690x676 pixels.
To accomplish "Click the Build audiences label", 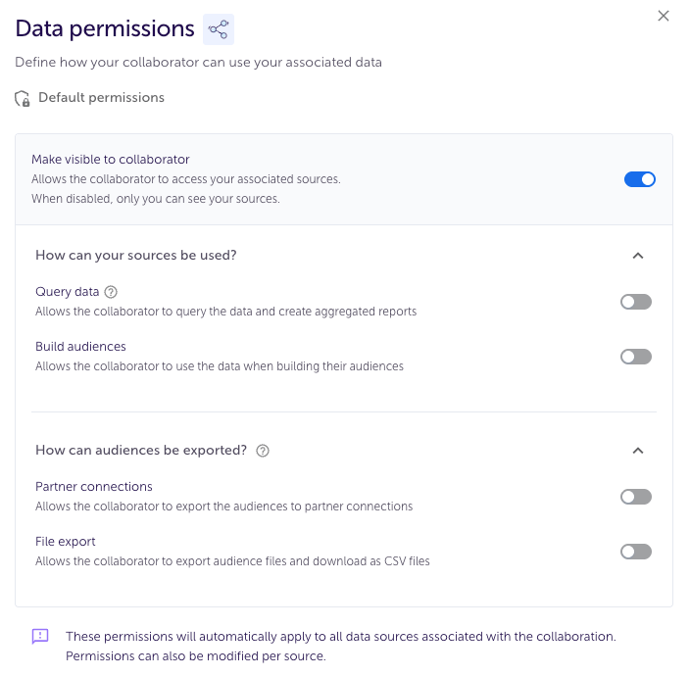I will click(80, 347).
